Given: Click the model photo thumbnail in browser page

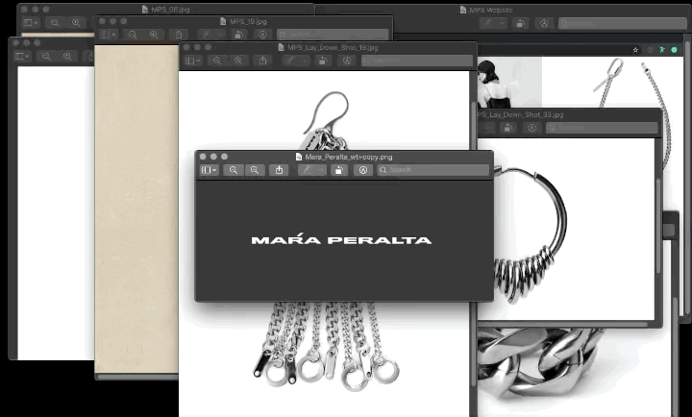Looking at the screenshot, I should click(509, 83).
